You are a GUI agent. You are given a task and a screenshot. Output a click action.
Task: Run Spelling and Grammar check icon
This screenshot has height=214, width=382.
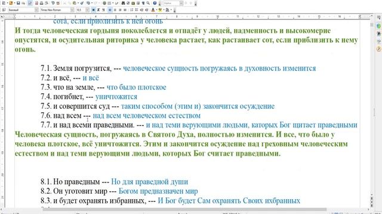tap(53, 3)
